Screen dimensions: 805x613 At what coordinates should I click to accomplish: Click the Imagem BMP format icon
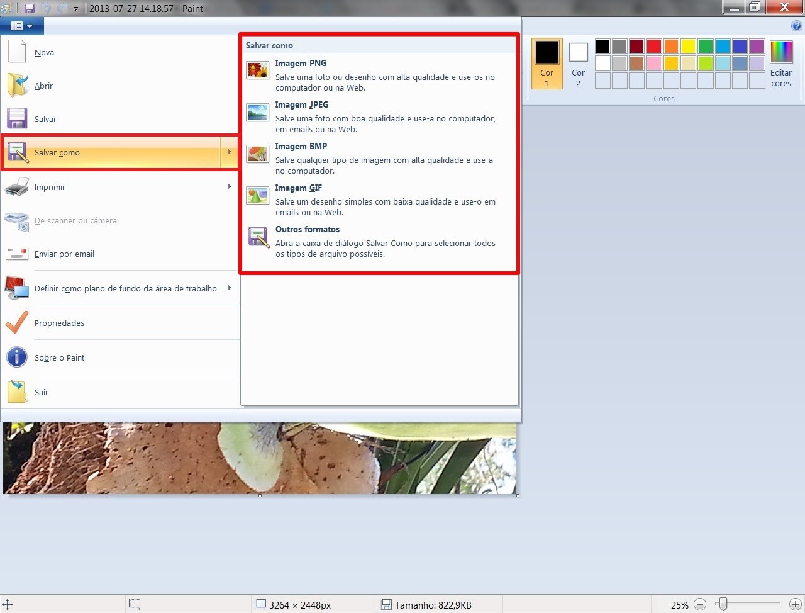click(258, 154)
